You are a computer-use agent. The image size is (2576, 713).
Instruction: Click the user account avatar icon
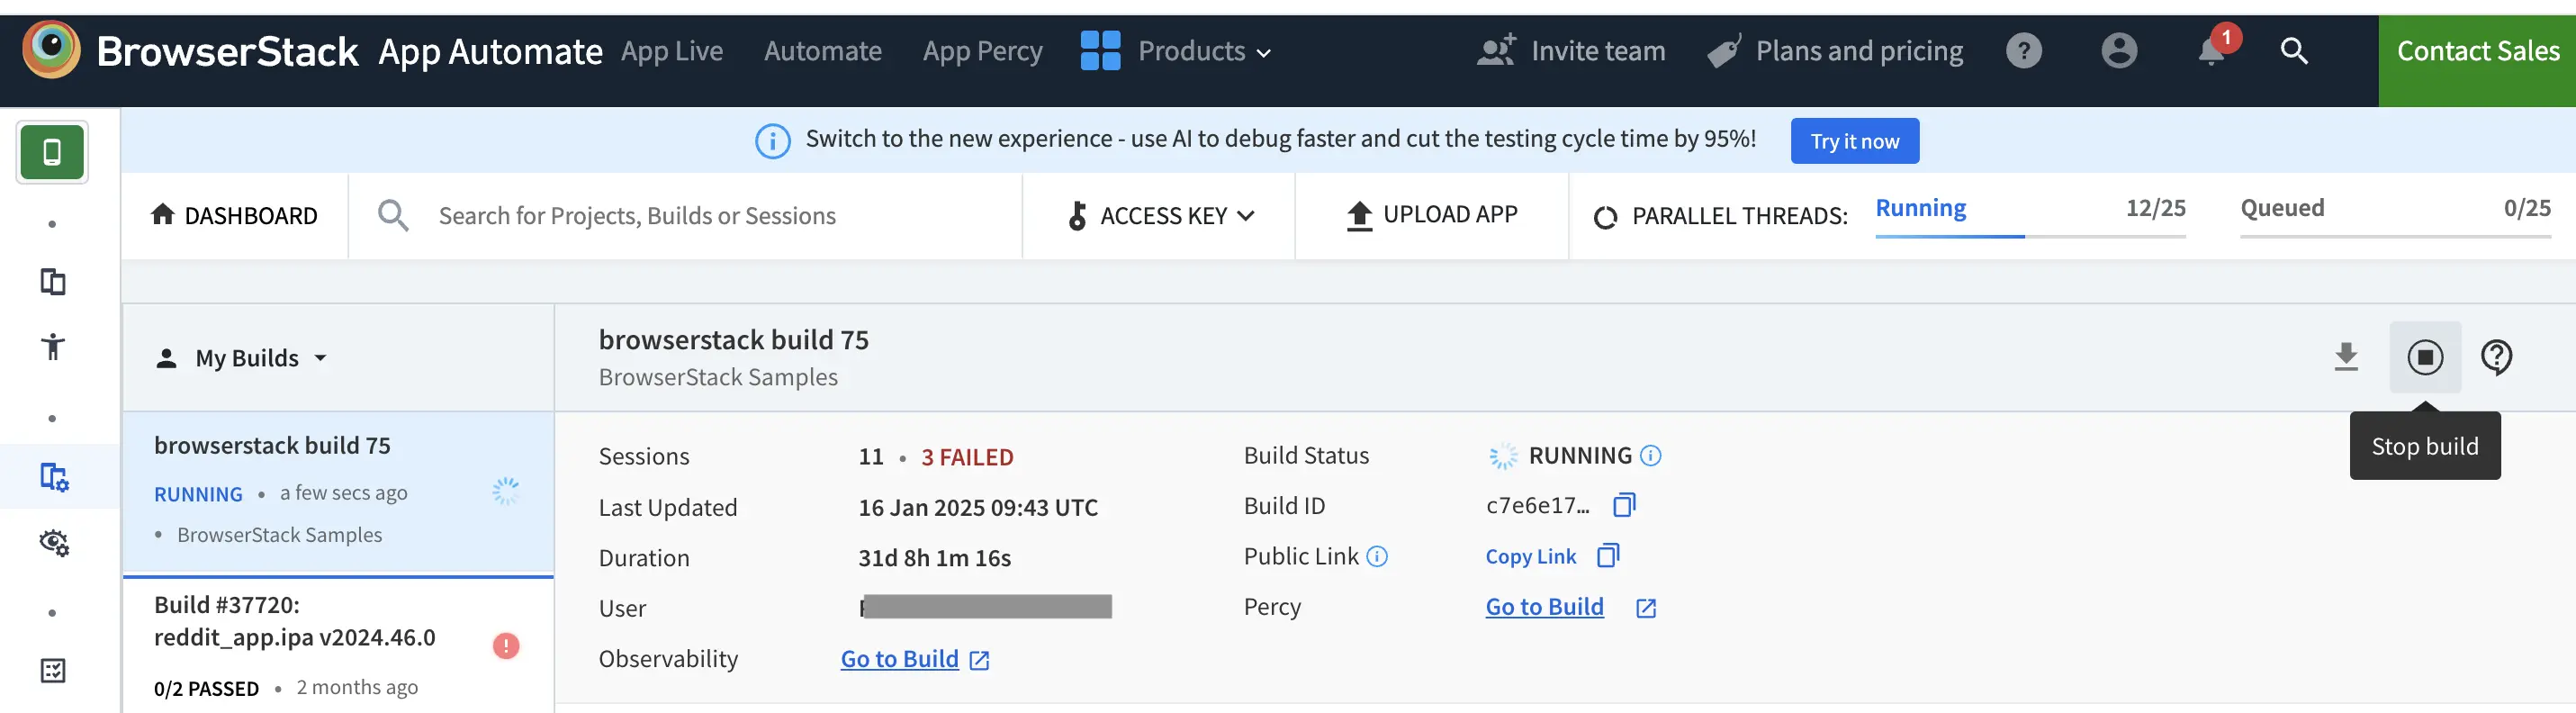click(x=2118, y=51)
